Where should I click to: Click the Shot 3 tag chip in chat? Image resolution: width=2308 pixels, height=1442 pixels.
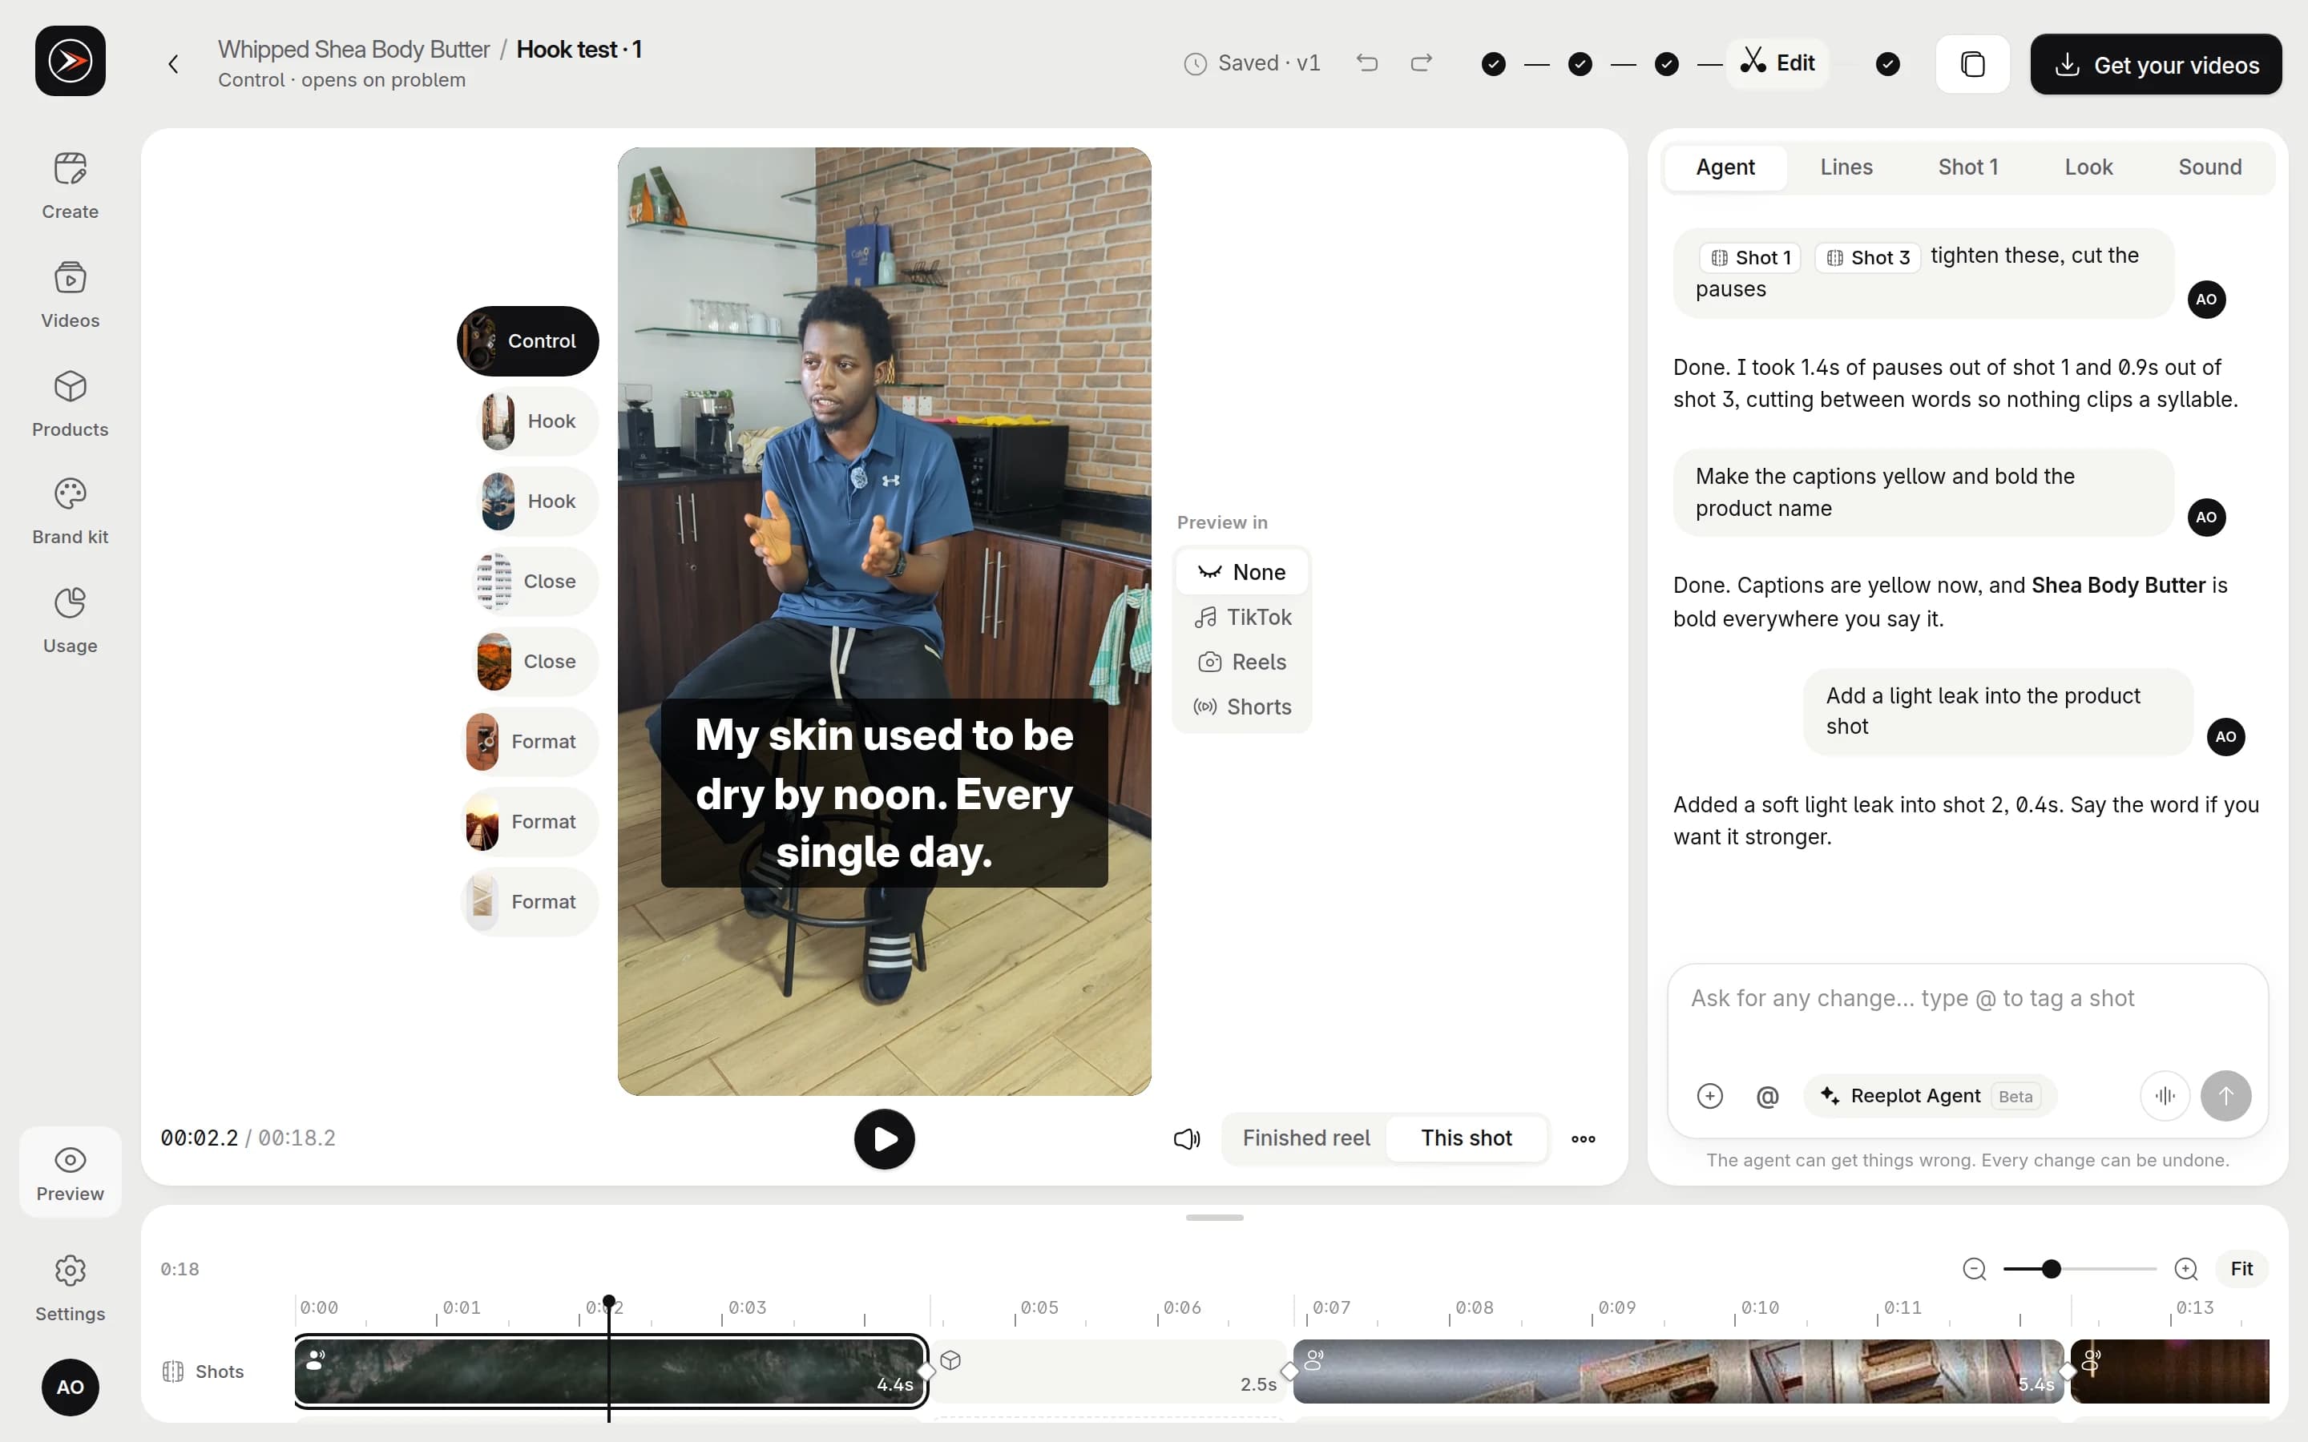tap(1866, 257)
